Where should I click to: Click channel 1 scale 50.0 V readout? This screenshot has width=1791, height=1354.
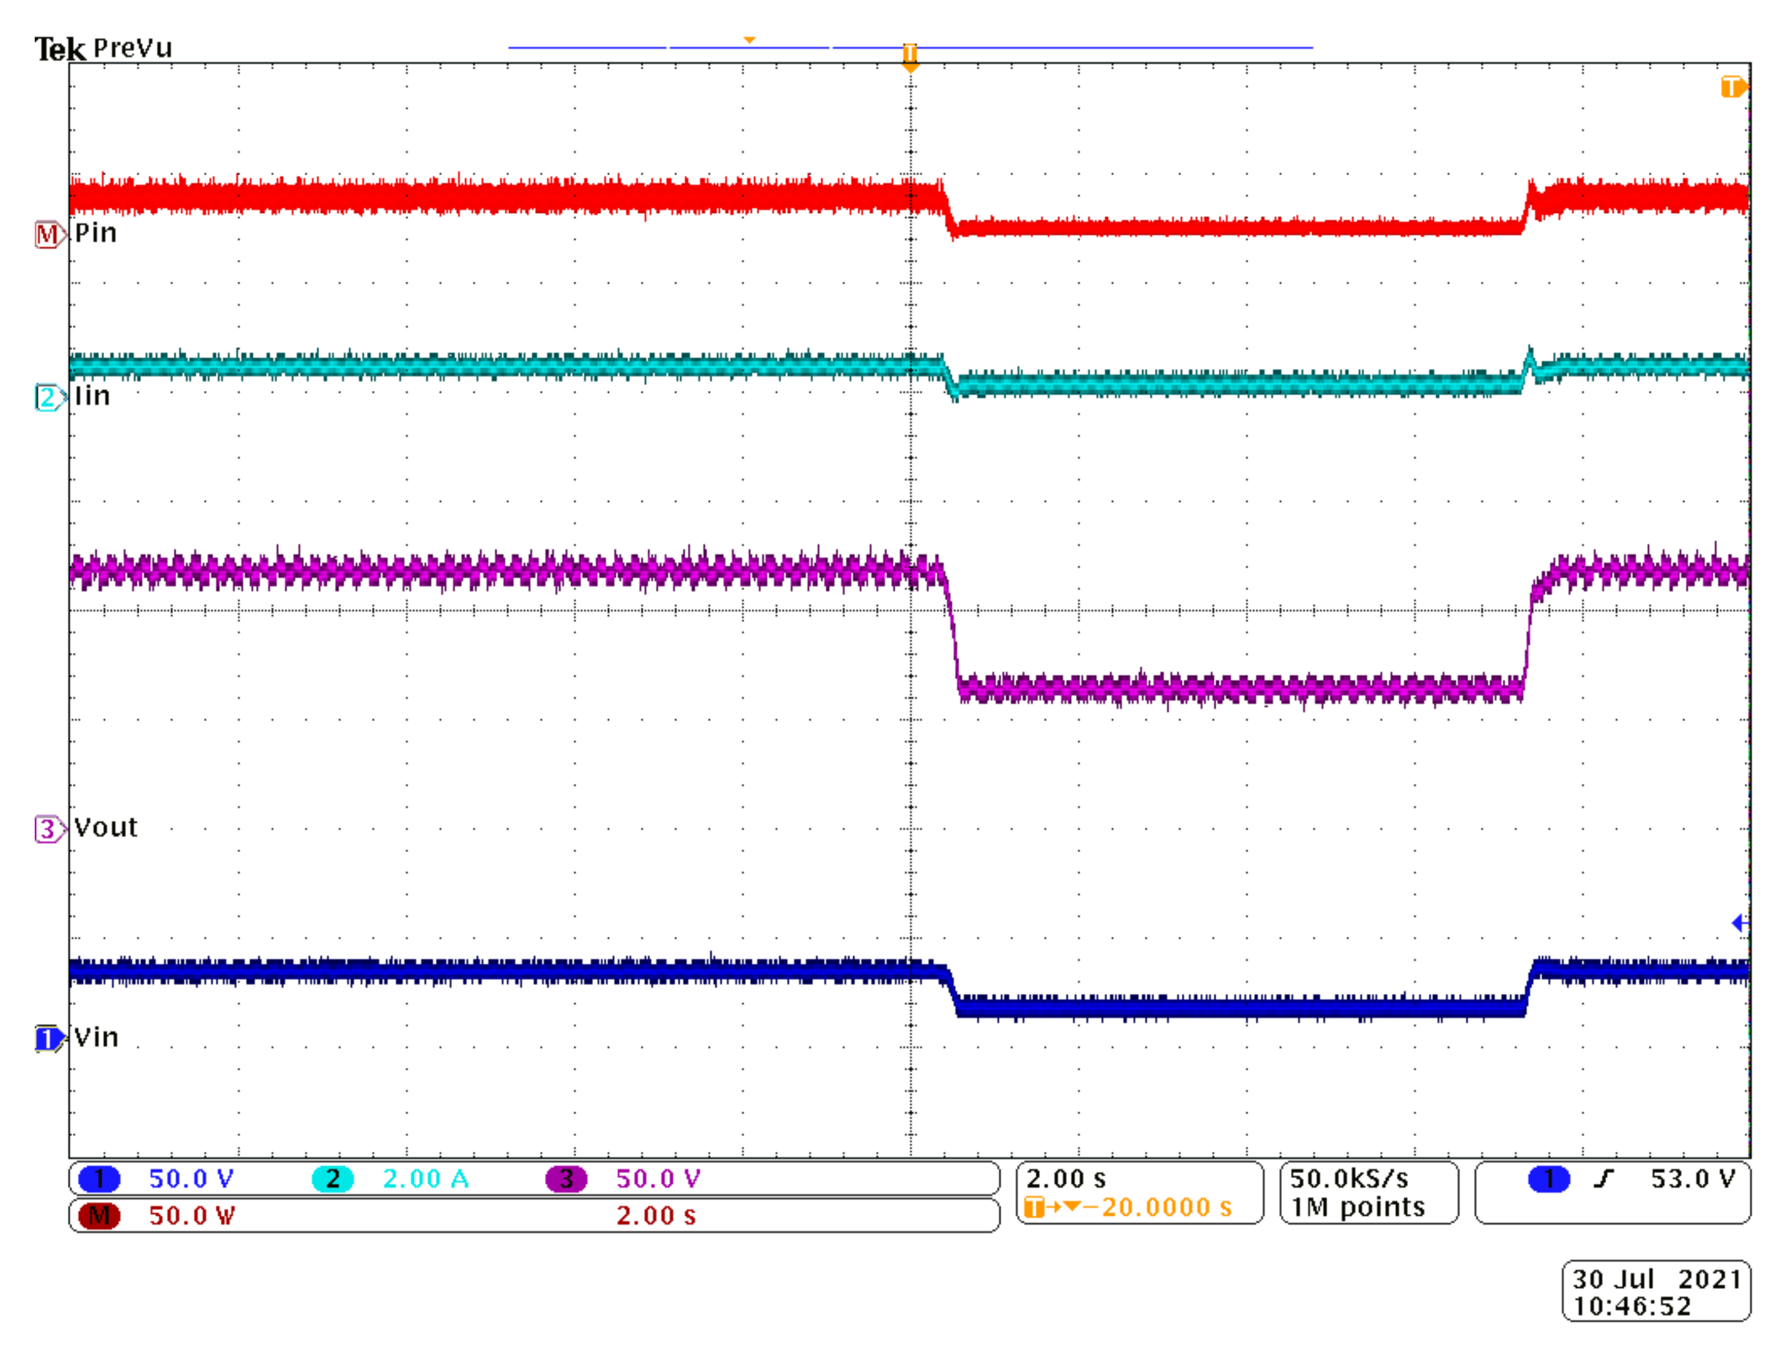pyautogui.click(x=192, y=1179)
